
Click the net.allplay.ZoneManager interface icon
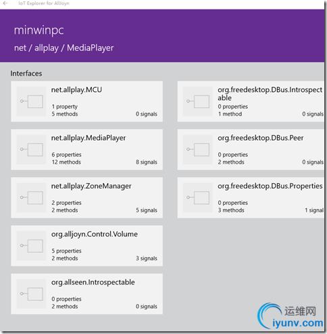[x=31, y=197]
